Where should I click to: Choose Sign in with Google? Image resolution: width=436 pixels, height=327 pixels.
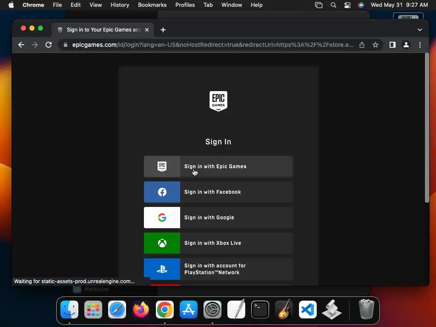[218, 218]
